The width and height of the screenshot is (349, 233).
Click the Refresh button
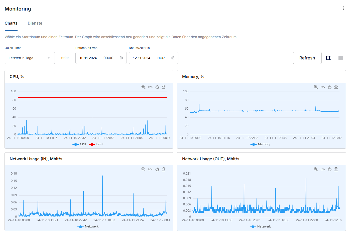[307, 58]
